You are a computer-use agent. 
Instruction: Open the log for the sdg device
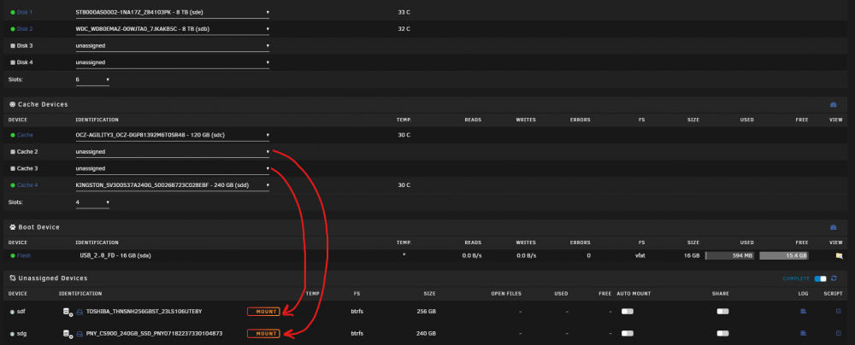click(x=803, y=333)
